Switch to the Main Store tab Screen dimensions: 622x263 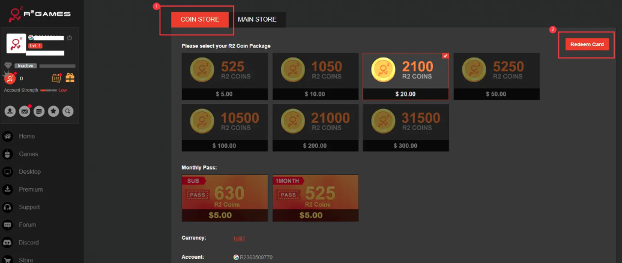click(x=257, y=20)
